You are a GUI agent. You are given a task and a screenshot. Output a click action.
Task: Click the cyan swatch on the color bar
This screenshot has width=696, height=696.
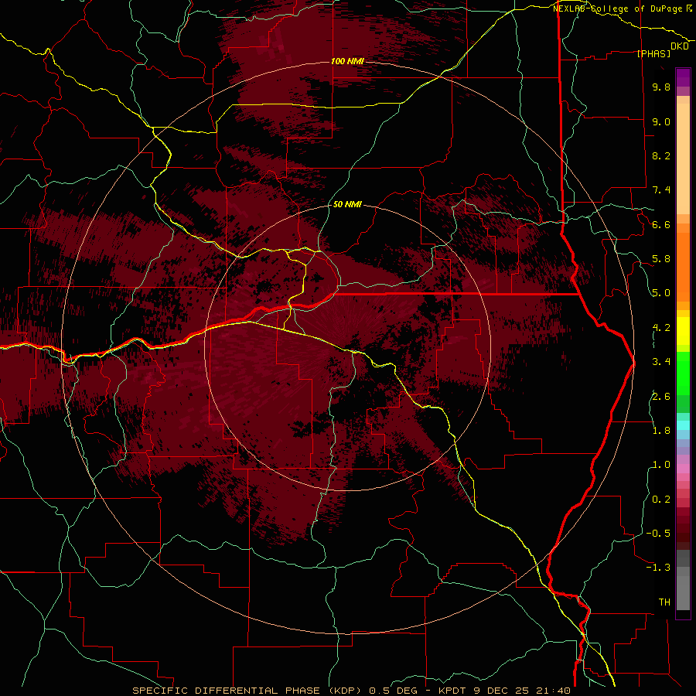(x=683, y=425)
